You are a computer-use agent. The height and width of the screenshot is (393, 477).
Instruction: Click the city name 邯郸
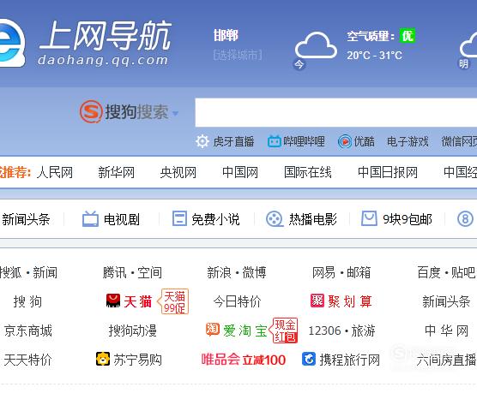click(226, 36)
